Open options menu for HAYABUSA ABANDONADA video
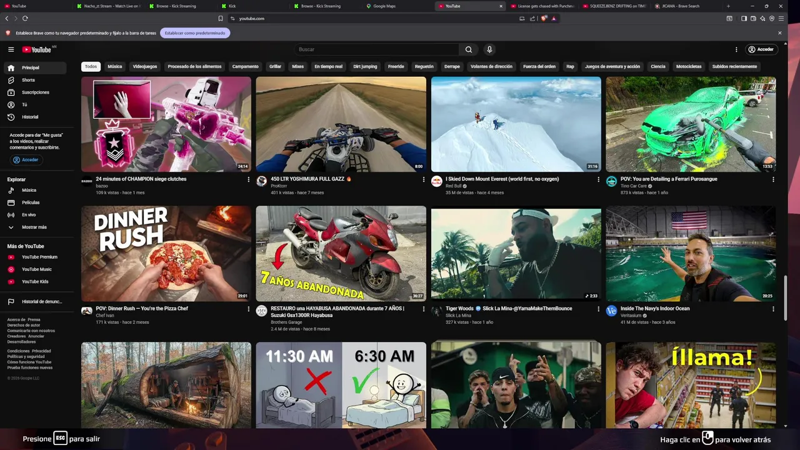The image size is (800, 450). click(423, 309)
